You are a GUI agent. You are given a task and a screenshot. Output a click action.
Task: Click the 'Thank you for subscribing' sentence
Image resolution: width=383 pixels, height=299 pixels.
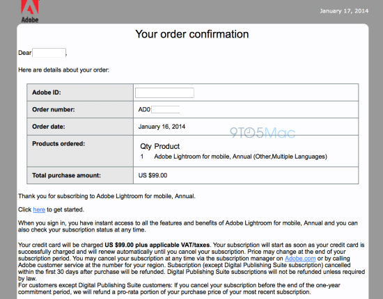click(x=107, y=196)
